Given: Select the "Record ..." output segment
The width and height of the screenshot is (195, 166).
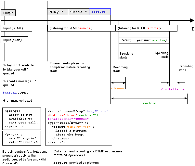Looking at the screenshot, I should coord(79,12).
